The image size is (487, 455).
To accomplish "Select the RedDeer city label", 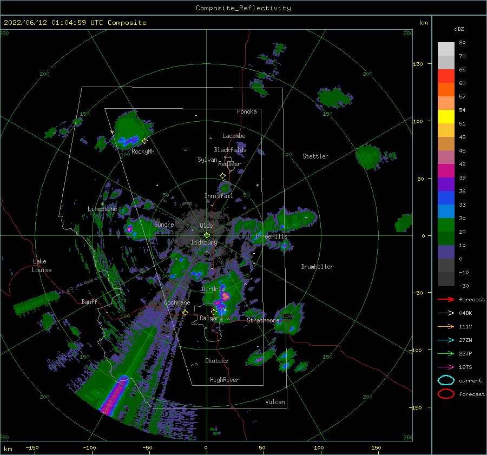I will click(229, 164).
